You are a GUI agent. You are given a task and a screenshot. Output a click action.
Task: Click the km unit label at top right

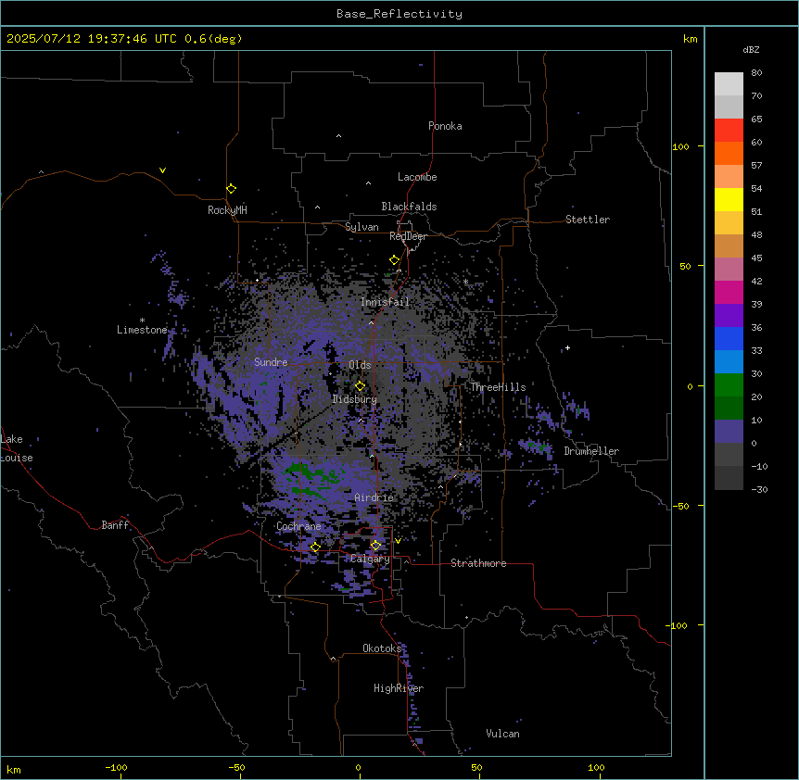click(x=690, y=39)
